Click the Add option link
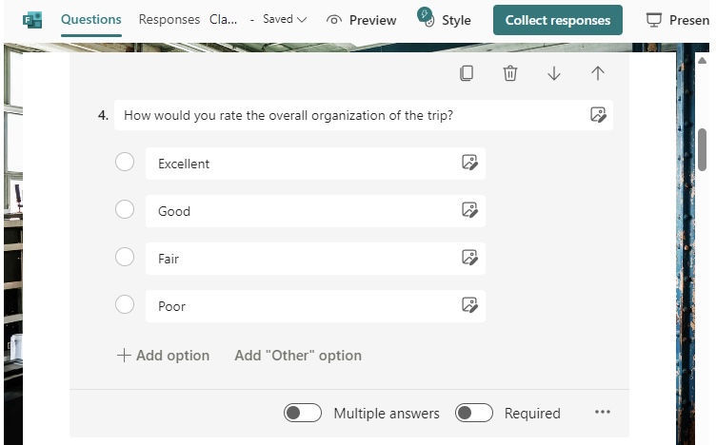The height and width of the screenshot is (445, 716). click(x=163, y=356)
